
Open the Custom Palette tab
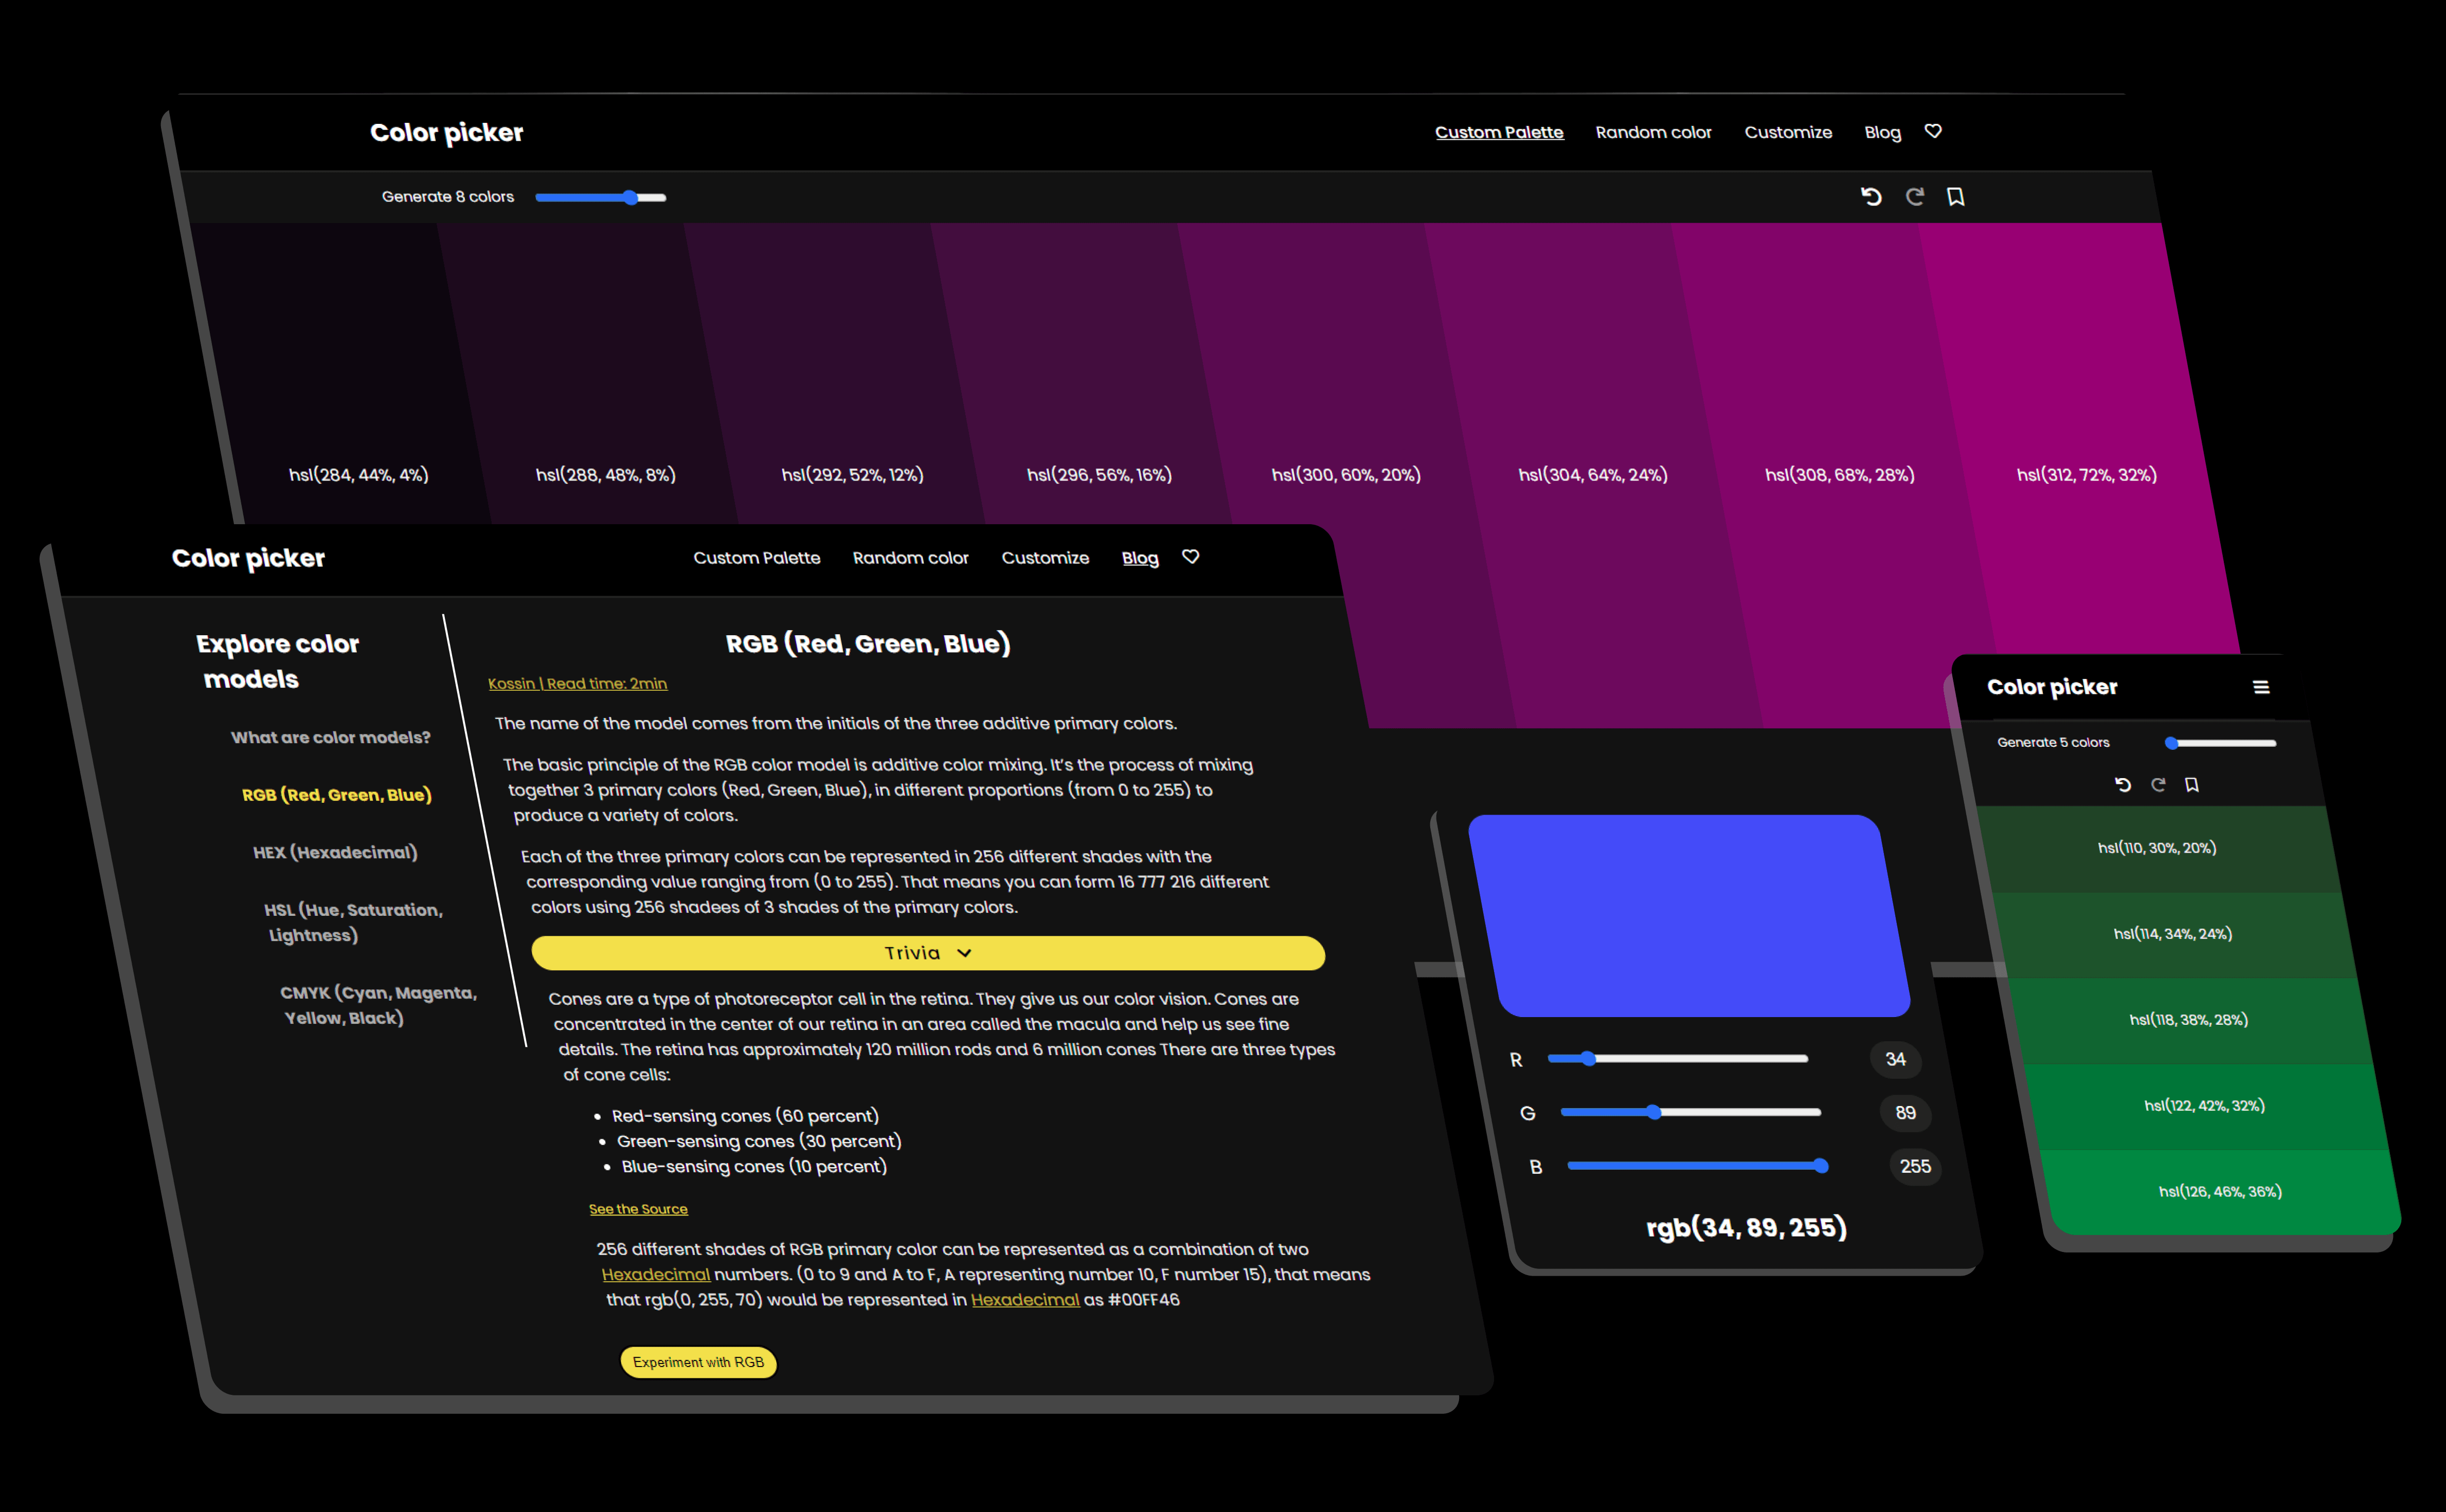(1499, 131)
